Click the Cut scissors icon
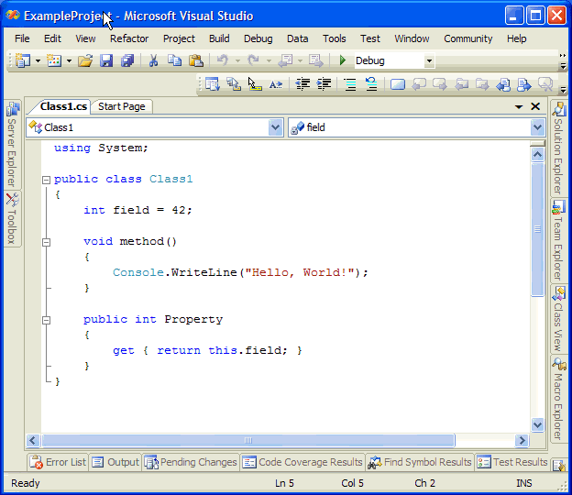Screen dimensions: 572x495 (x=154, y=60)
